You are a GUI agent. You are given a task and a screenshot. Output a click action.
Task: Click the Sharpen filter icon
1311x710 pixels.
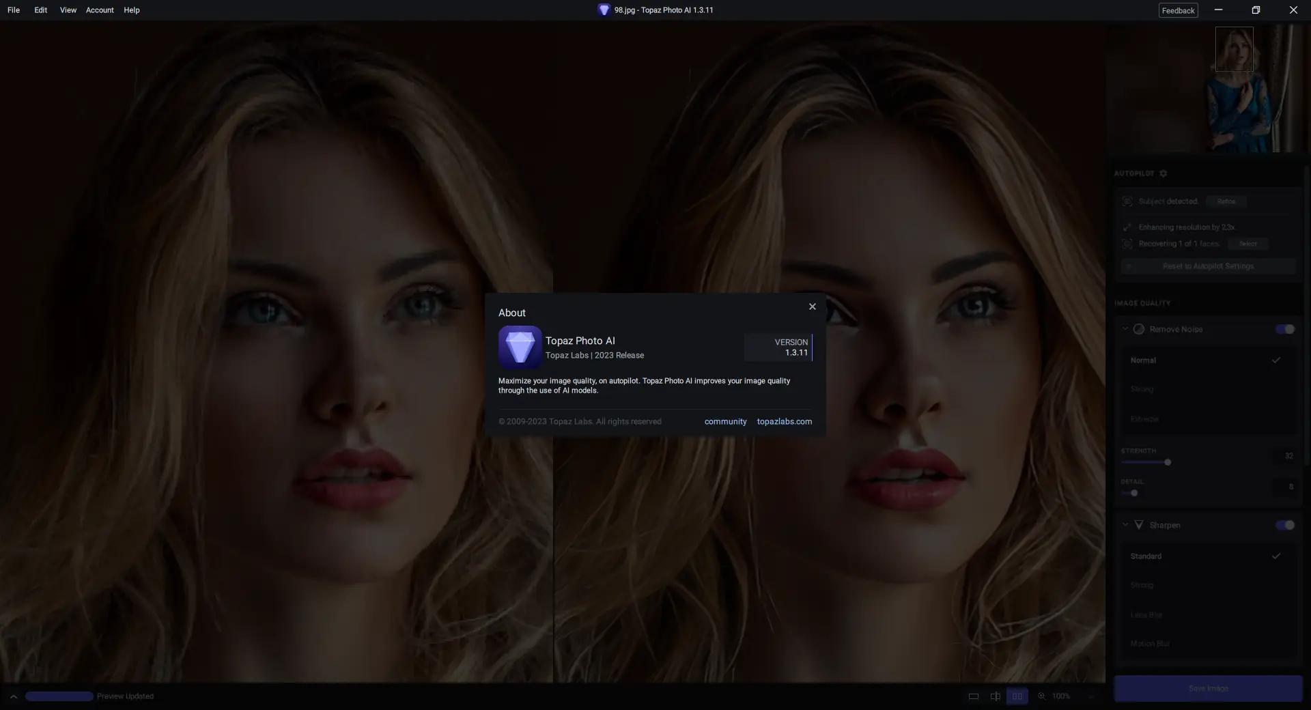(1139, 526)
